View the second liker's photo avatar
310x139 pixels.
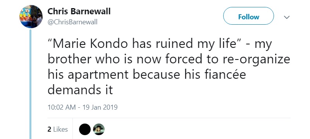point(99,129)
